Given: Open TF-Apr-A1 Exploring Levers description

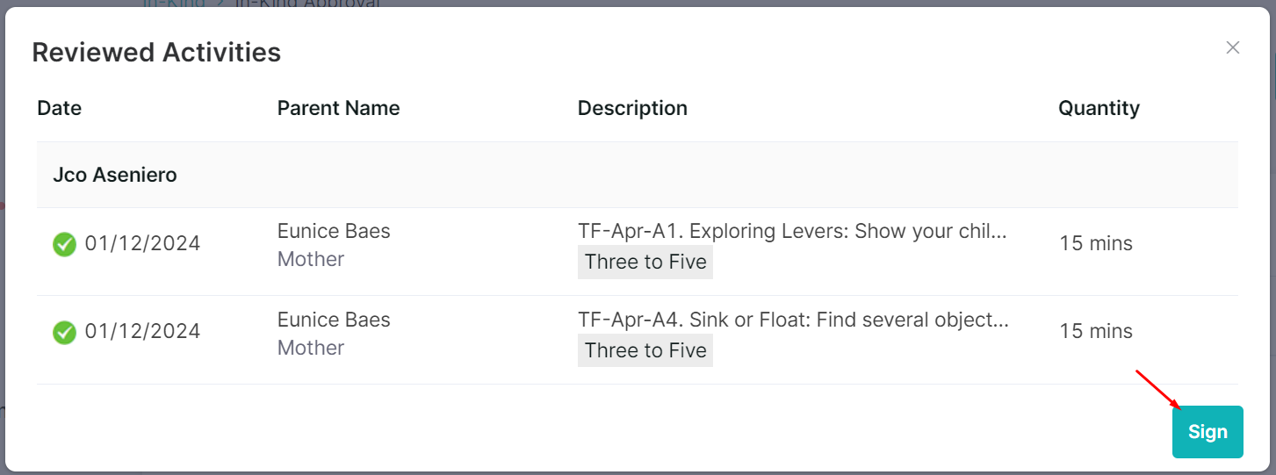Looking at the screenshot, I should pyautogui.click(x=792, y=232).
